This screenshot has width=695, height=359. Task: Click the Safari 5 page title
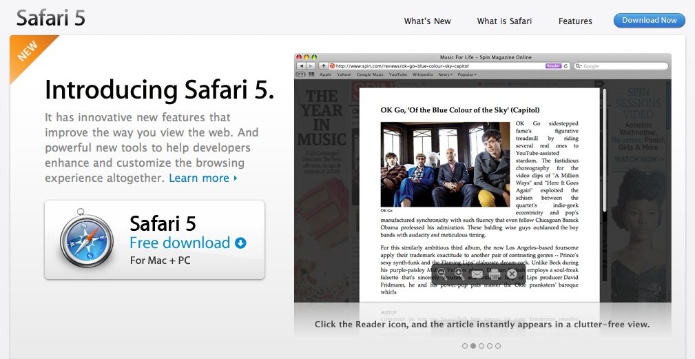coord(50,18)
